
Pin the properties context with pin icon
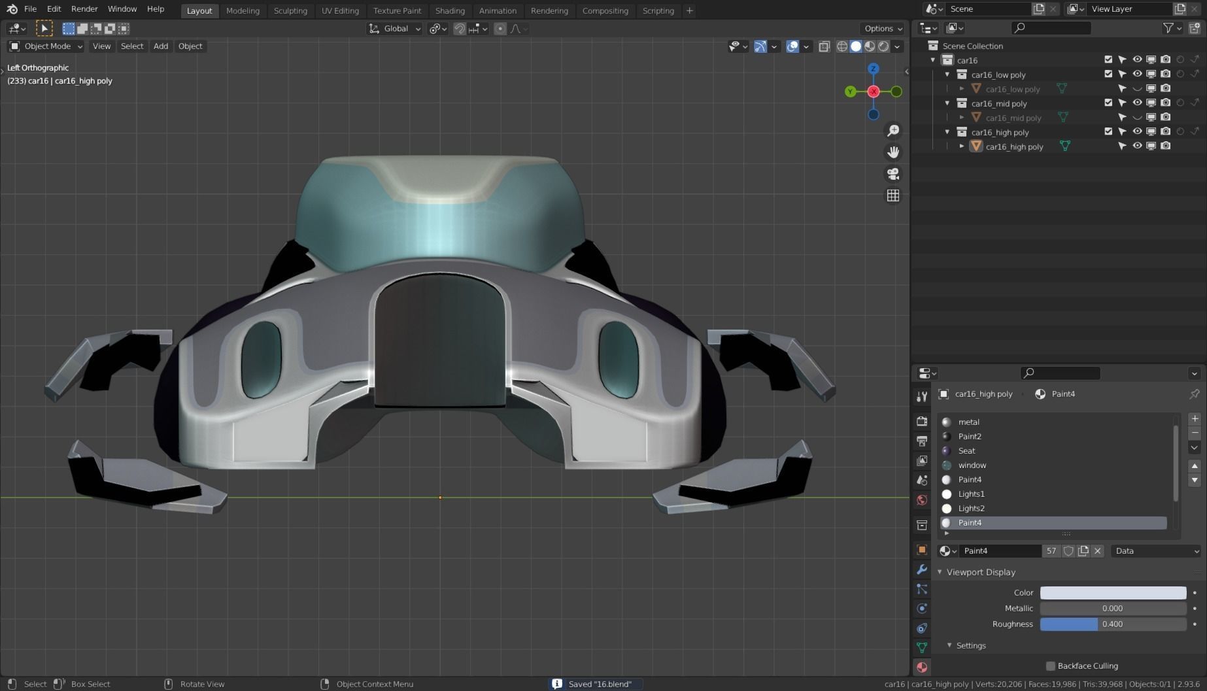tap(1195, 394)
